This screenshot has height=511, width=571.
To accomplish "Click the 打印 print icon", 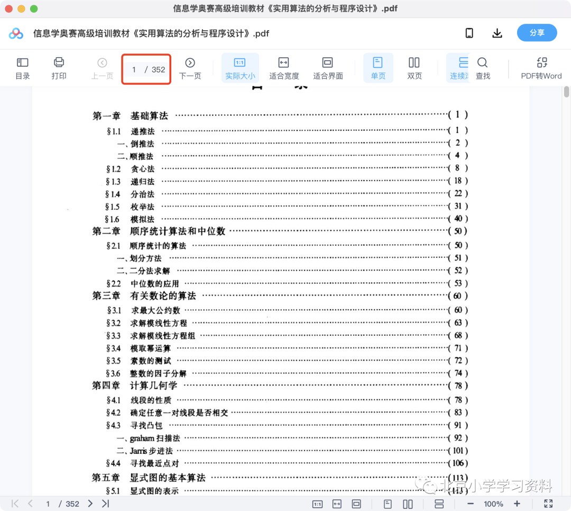I will coord(59,68).
